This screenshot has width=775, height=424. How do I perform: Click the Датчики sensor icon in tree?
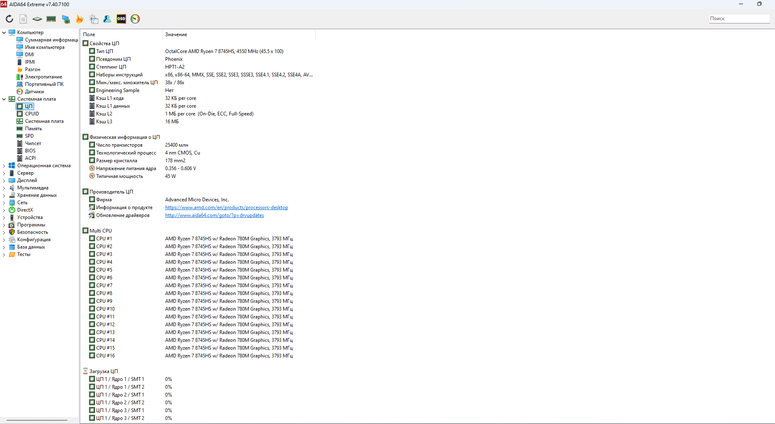pos(20,91)
